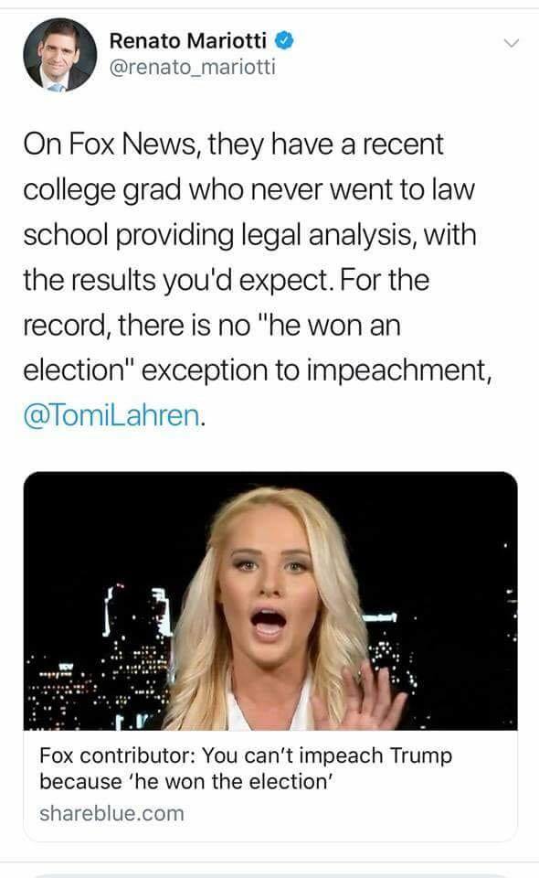Click the tweet text line mentioning 'On Fox News'
Screen dimensions: 539x878
[x=233, y=145]
